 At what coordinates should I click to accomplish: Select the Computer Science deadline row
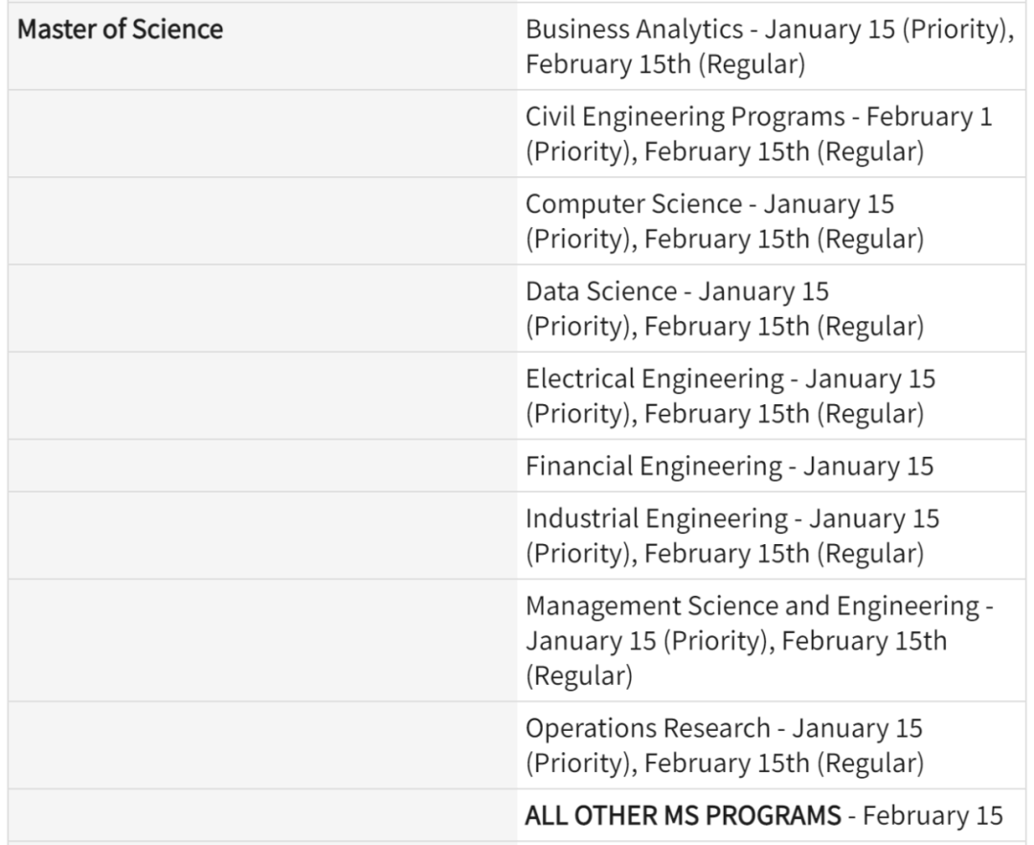click(724, 221)
